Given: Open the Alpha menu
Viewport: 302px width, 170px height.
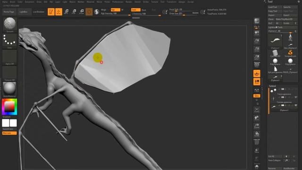Looking at the screenshot, I should tap(5, 2).
